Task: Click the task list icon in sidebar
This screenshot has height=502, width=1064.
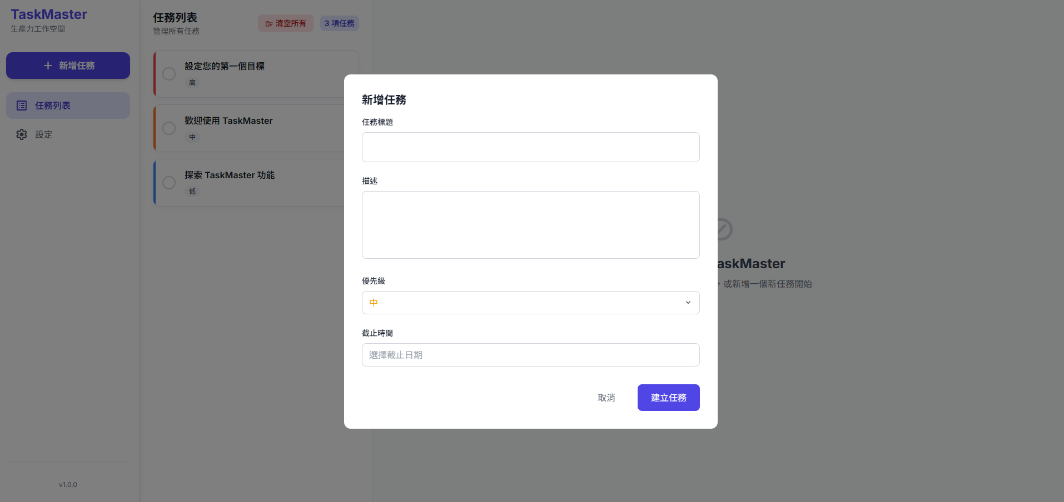Action: tap(22, 106)
